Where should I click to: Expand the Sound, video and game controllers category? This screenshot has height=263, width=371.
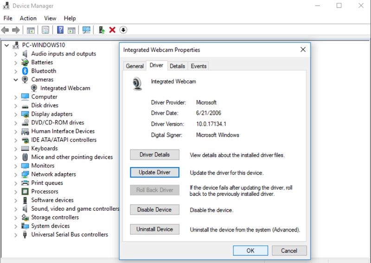16,209
